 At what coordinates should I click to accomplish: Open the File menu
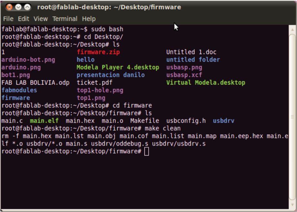[8, 19]
